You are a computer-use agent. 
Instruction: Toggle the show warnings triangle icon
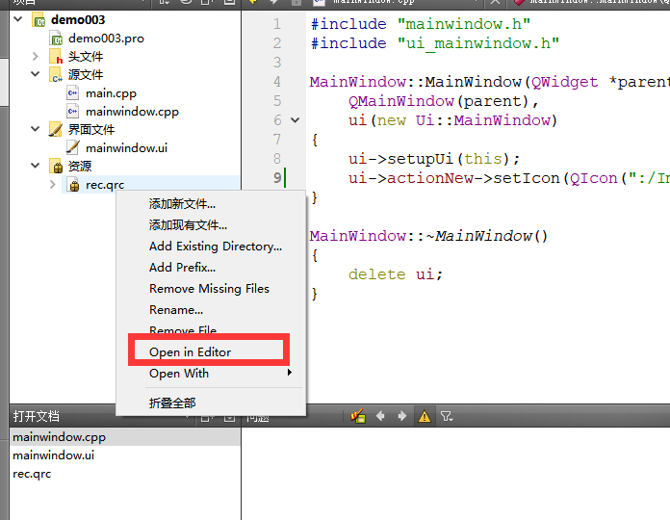pos(424,416)
